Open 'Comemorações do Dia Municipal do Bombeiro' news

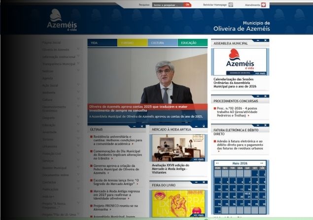[118, 155]
